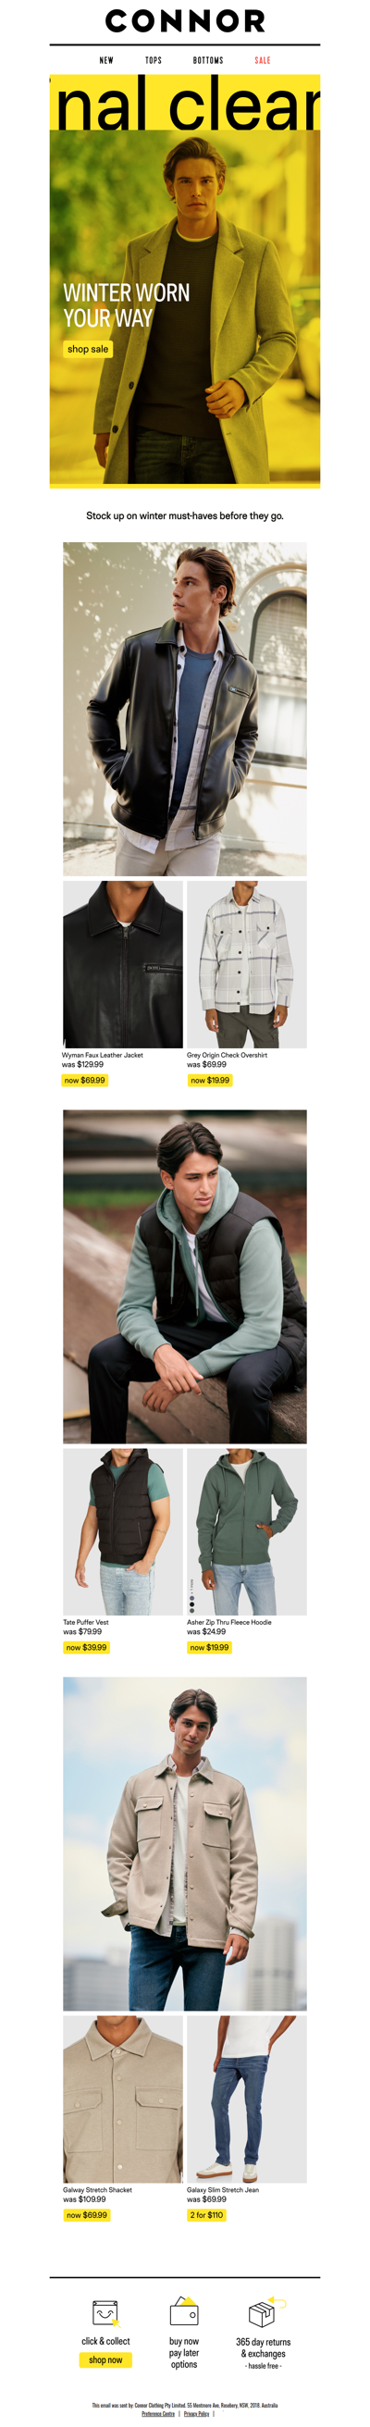The image size is (370, 2427).
Task: Open the NEW menu item
Action: coord(106,60)
